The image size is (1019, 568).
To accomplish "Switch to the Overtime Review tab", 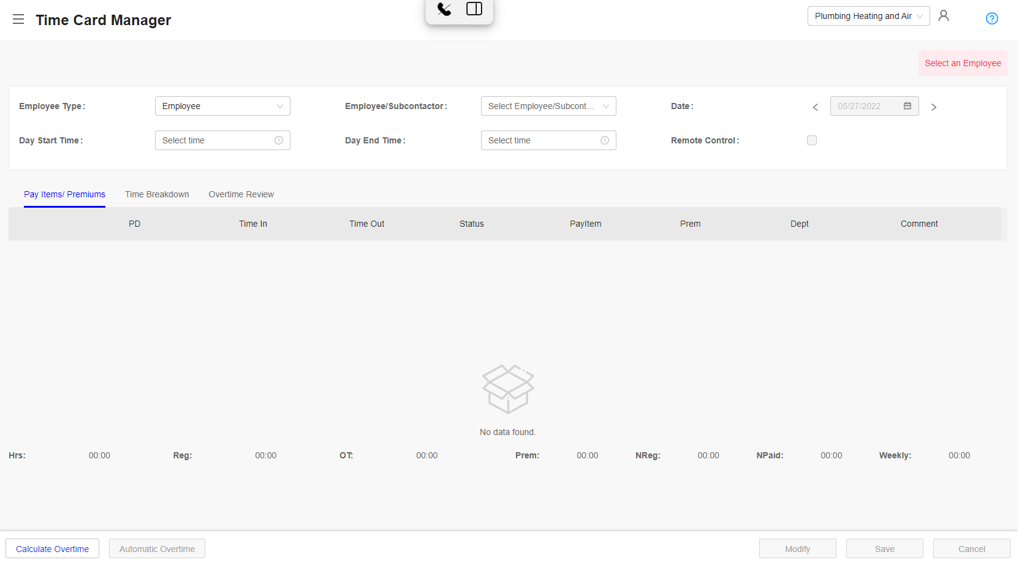I will (x=241, y=194).
